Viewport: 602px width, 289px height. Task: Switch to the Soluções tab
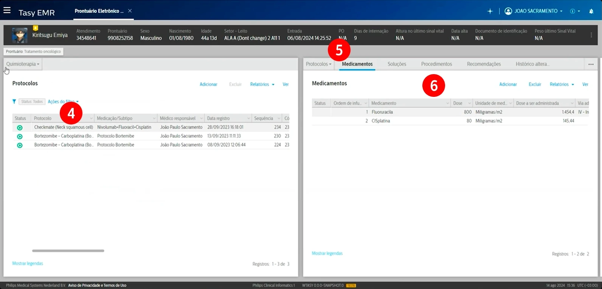pyautogui.click(x=397, y=64)
